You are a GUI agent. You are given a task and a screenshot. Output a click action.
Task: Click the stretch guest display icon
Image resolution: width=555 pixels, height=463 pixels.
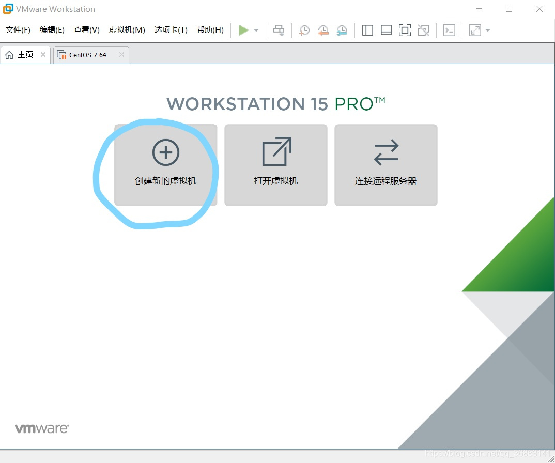click(x=475, y=30)
